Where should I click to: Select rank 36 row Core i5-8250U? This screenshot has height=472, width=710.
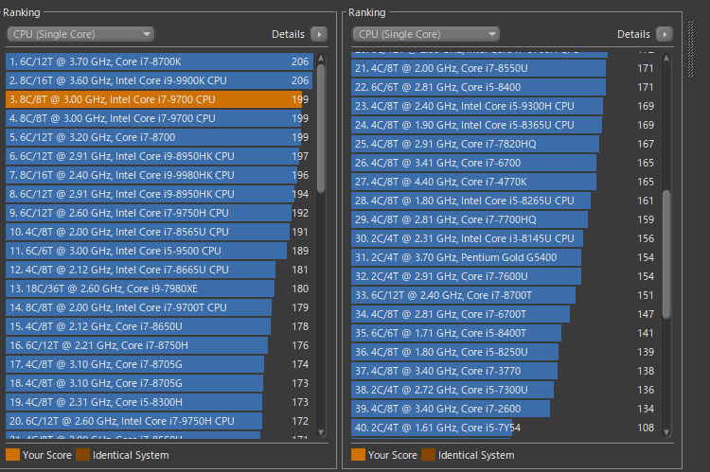pyautogui.click(x=505, y=353)
